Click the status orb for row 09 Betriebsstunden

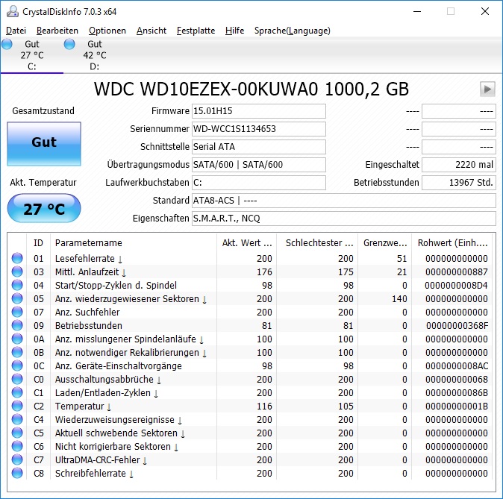[x=17, y=325]
